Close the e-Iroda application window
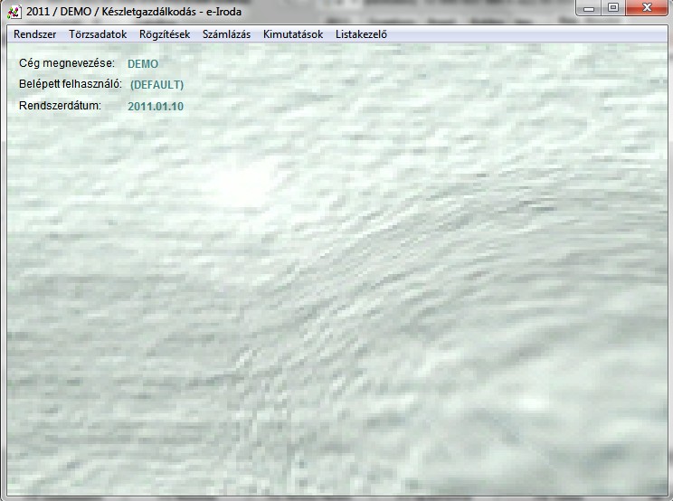 (646, 8)
